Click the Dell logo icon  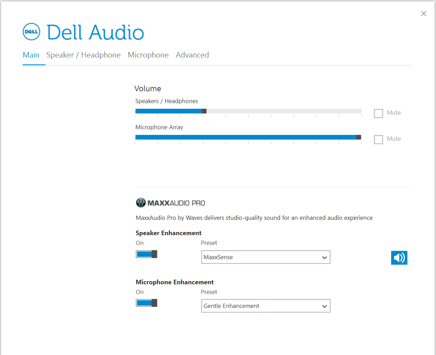click(31, 32)
